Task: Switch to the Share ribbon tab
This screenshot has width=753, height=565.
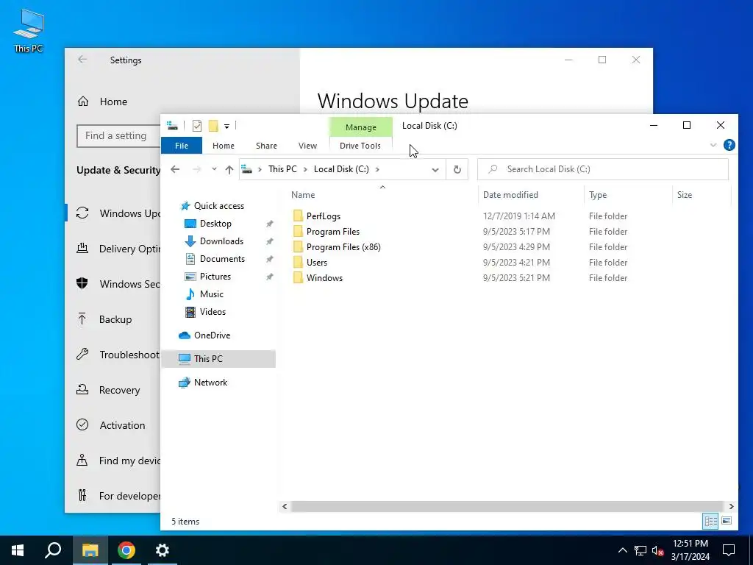Action: tap(266, 146)
